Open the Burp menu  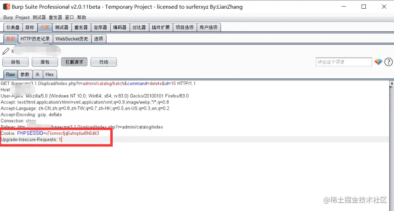point(8,17)
